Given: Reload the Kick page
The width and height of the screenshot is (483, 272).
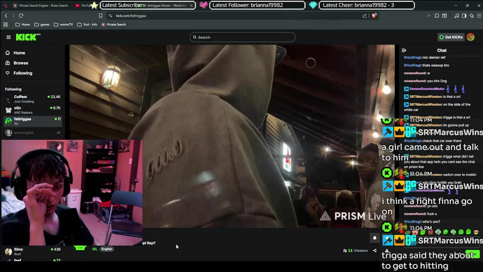Looking at the screenshot, I should coord(21,15).
